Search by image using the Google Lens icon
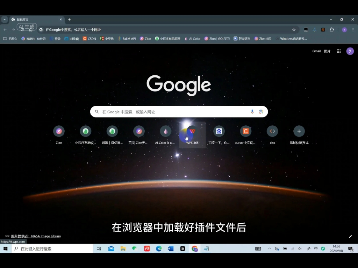Viewport: 358px width, 268px height. pos(261,112)
